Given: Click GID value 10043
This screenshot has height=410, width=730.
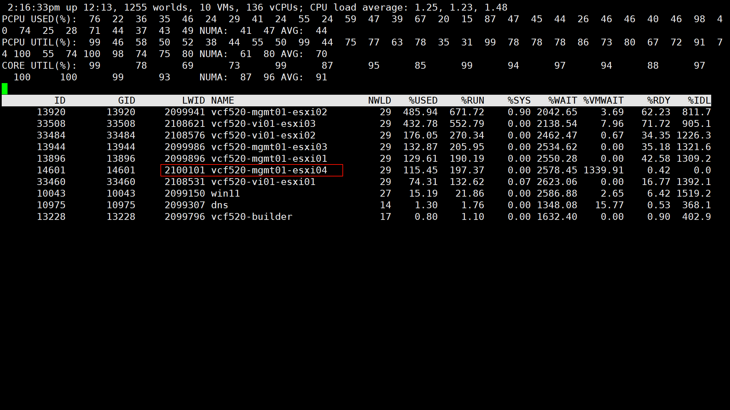Looking at the screenshot, I should (x=121, y=194).
